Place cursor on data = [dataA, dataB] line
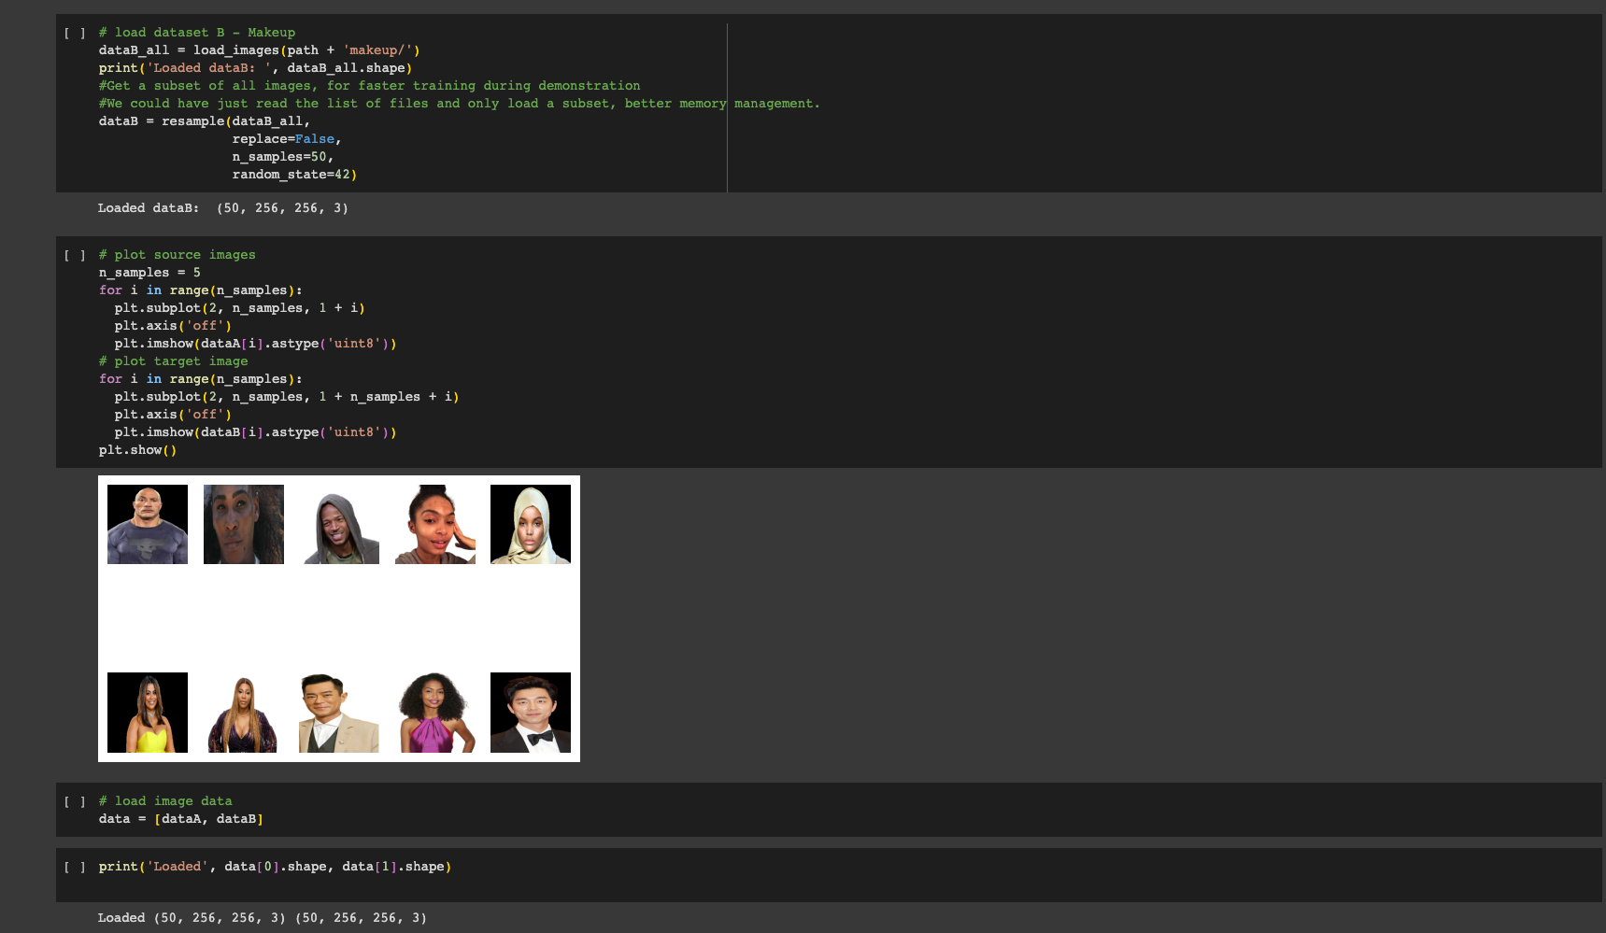The height and width of the screenshot is (933, 1606). coord(180,819)
